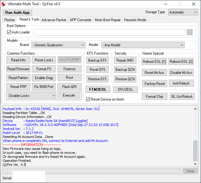Open the Advance Flasher tab
201x183 pixels.
click(x=54, y=20)
